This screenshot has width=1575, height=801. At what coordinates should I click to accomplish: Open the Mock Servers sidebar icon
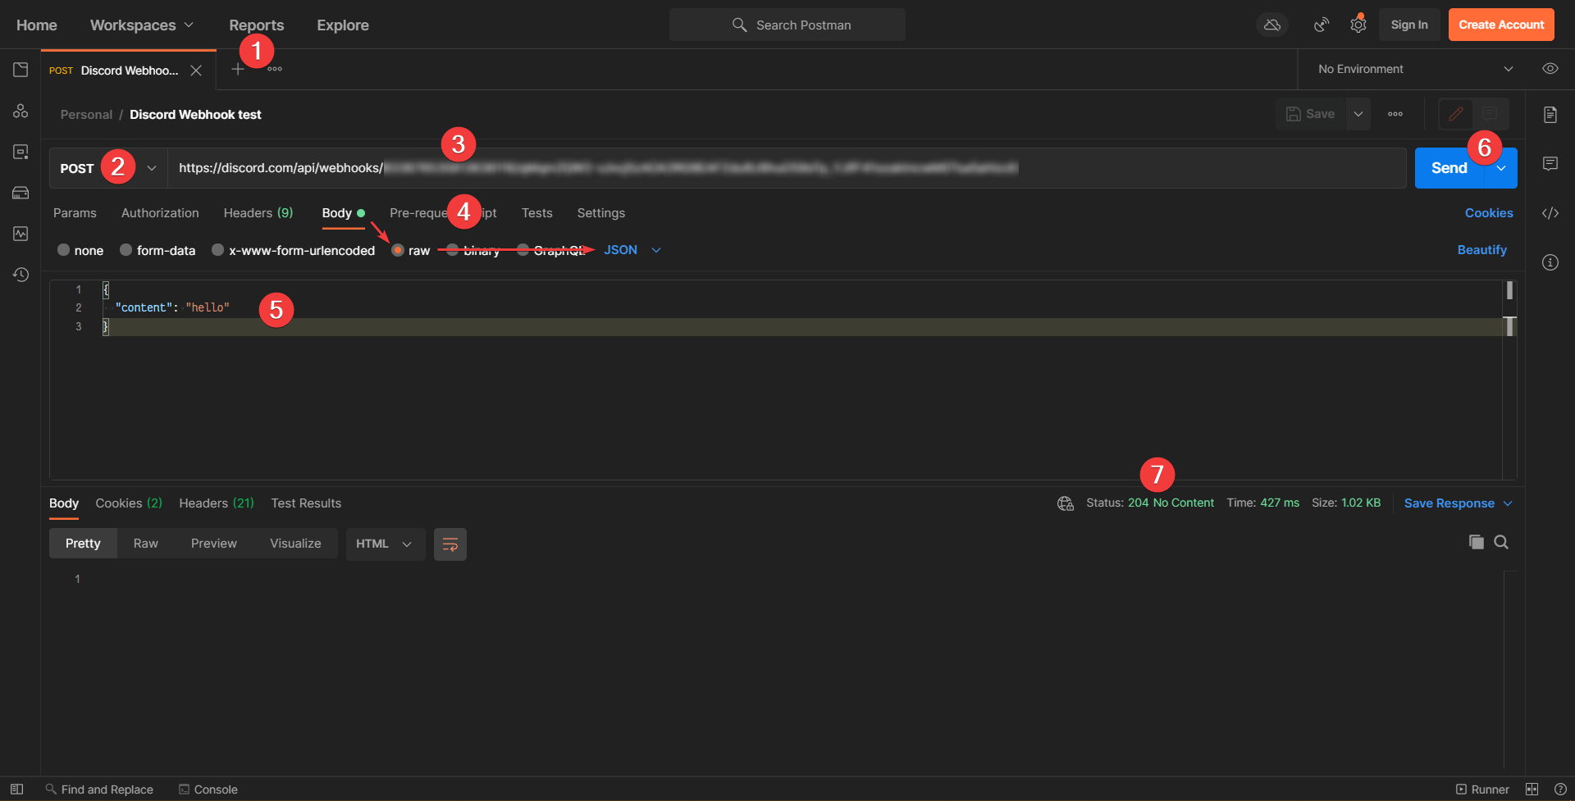21,193
